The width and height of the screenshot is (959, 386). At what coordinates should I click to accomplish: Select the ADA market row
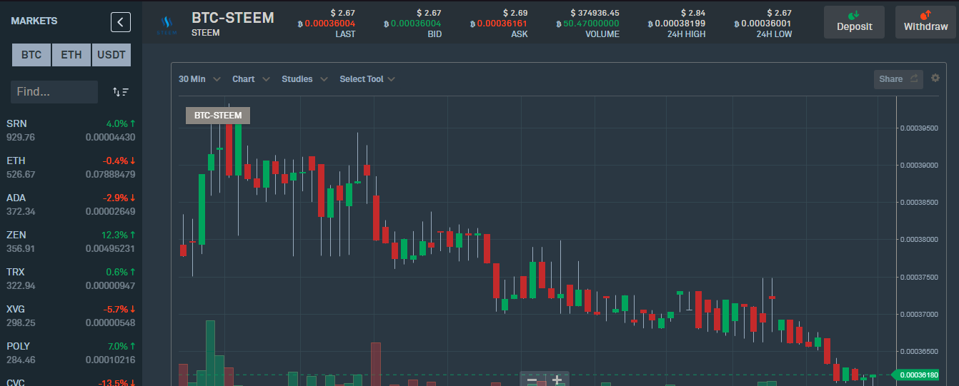71,205
